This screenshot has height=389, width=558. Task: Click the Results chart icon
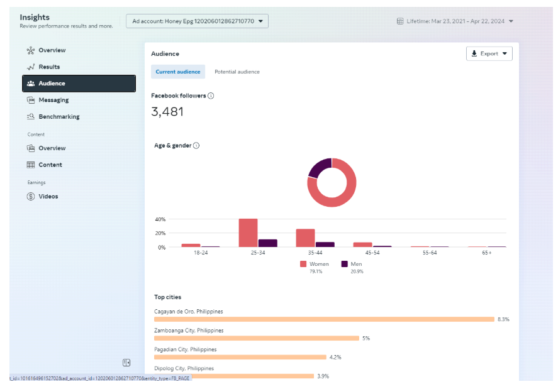(31, 67)
